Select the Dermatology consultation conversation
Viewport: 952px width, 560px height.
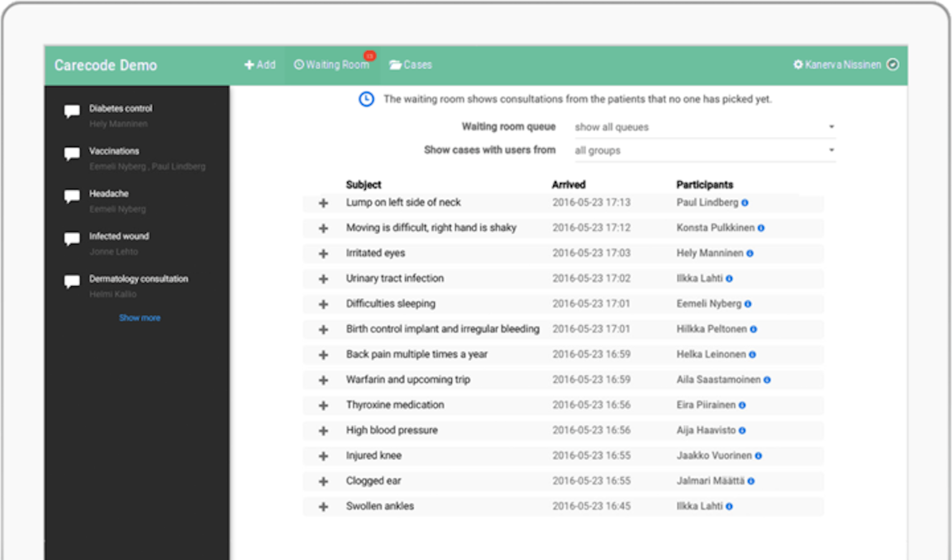click(138, 279)
